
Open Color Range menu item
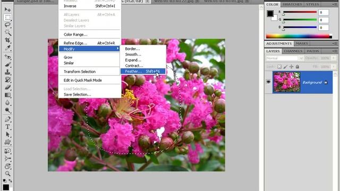pyautogui.click(x=90, y=34)
